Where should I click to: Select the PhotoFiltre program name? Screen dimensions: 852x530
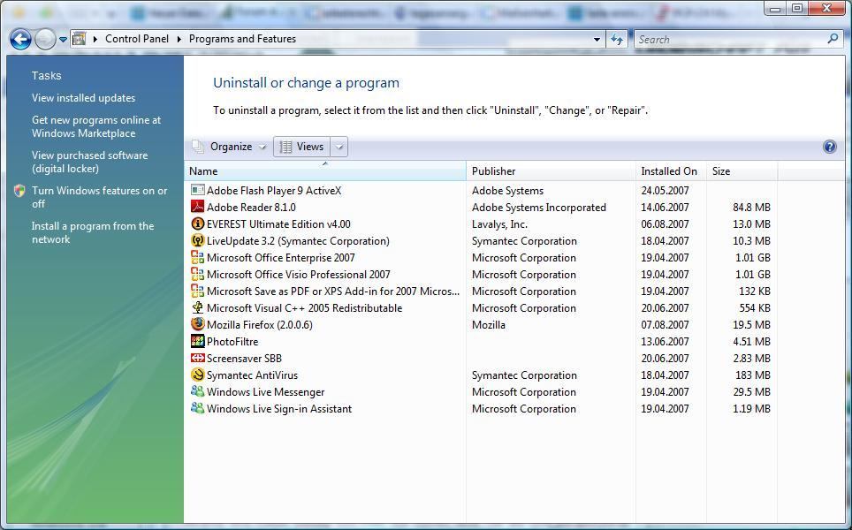pos(232,342)
